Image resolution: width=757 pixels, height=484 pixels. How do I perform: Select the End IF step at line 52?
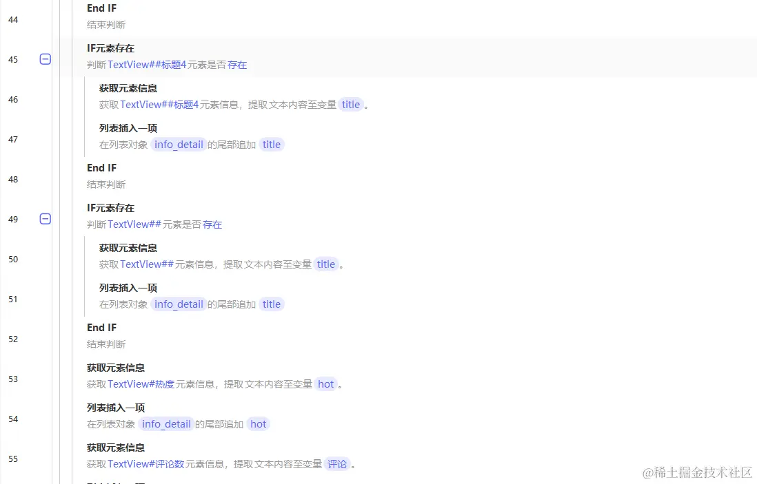tap(102, 327)
